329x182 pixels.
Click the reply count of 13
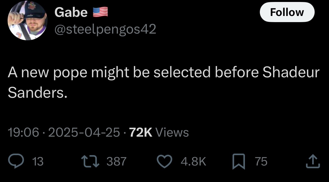(x=38, y=162)
